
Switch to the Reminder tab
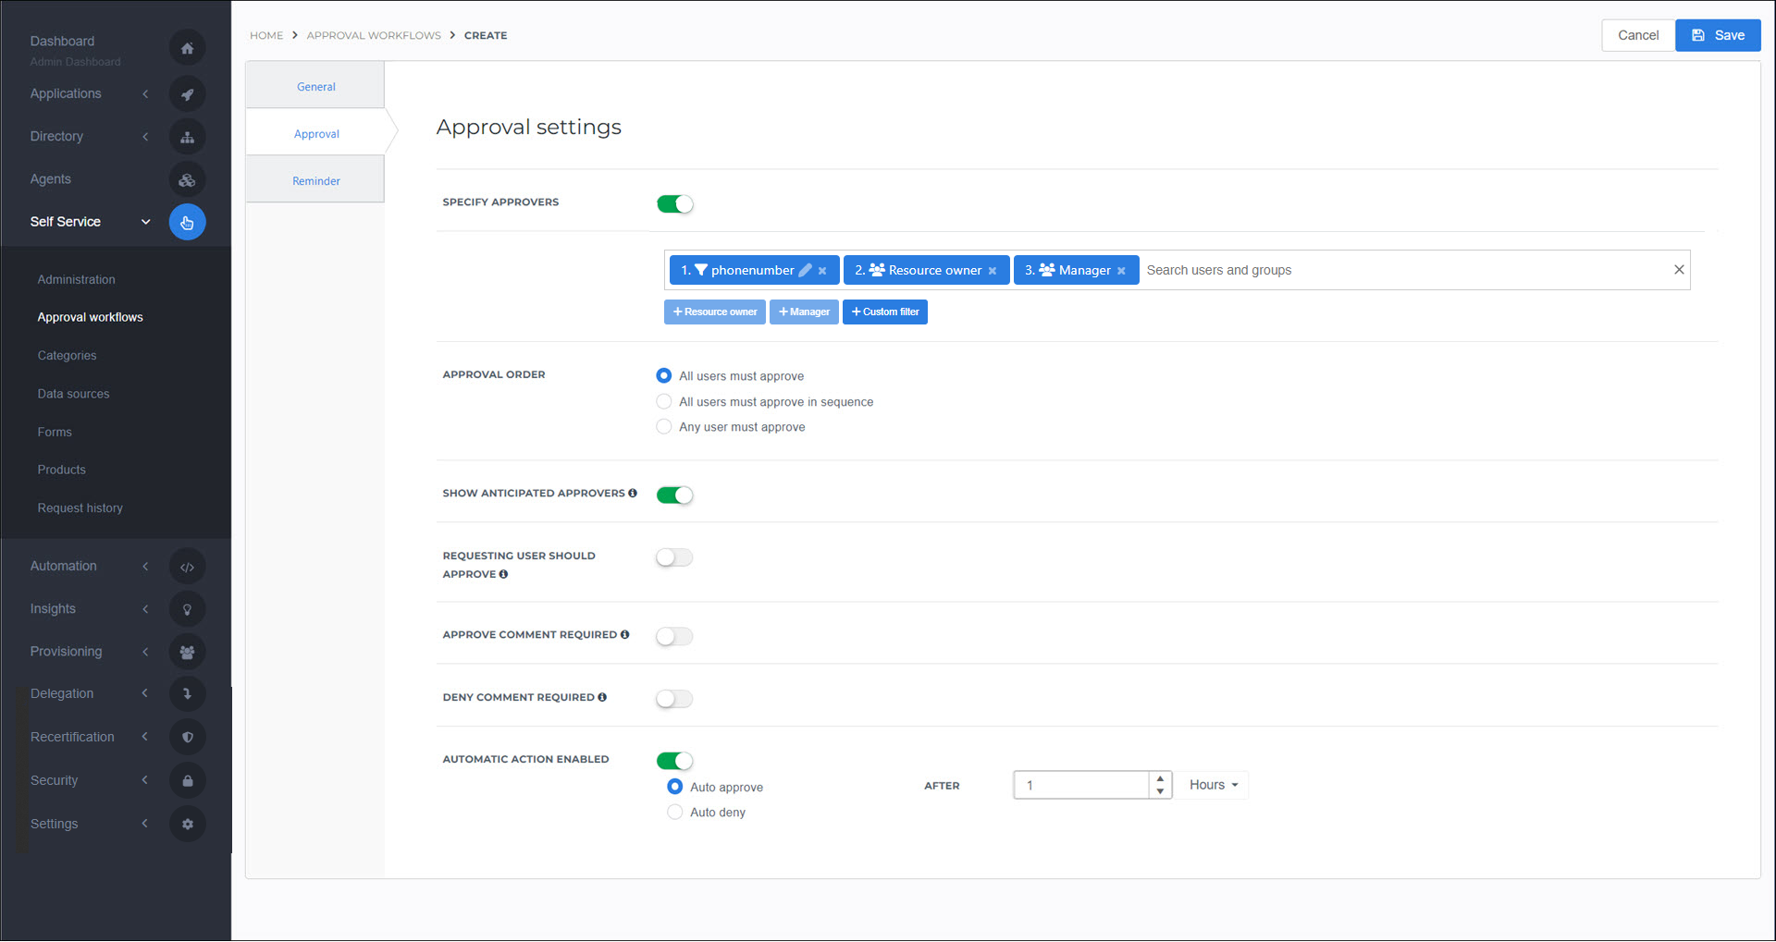315,180
